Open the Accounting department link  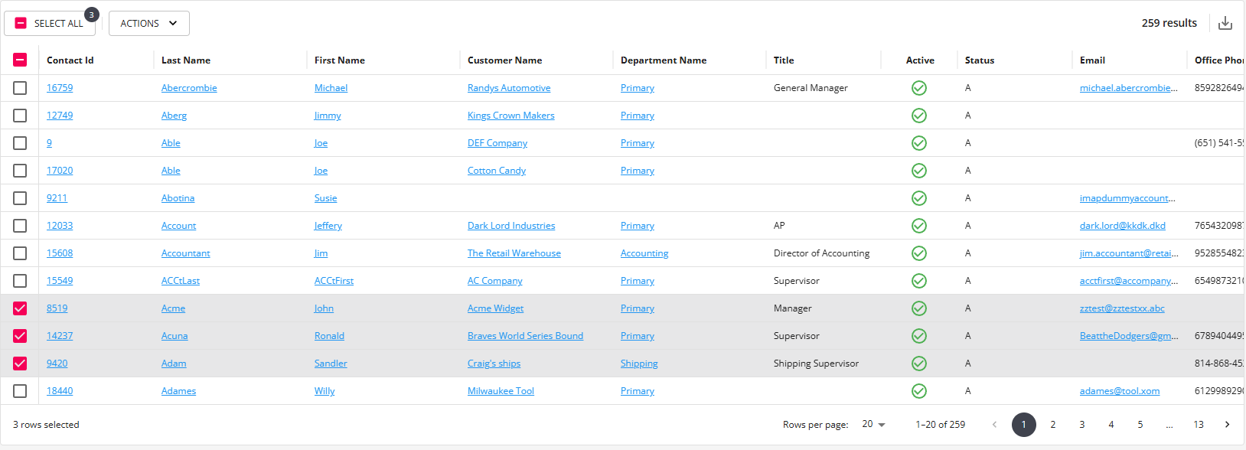click(644, 253)
